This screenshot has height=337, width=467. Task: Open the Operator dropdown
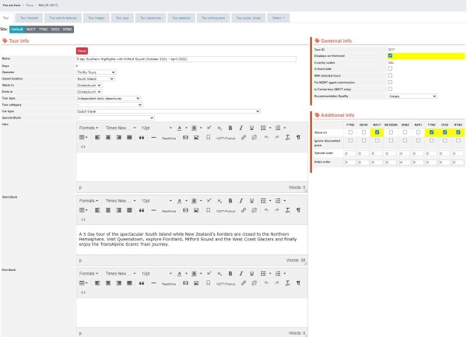pyautogui.click(x=96, y=72)
